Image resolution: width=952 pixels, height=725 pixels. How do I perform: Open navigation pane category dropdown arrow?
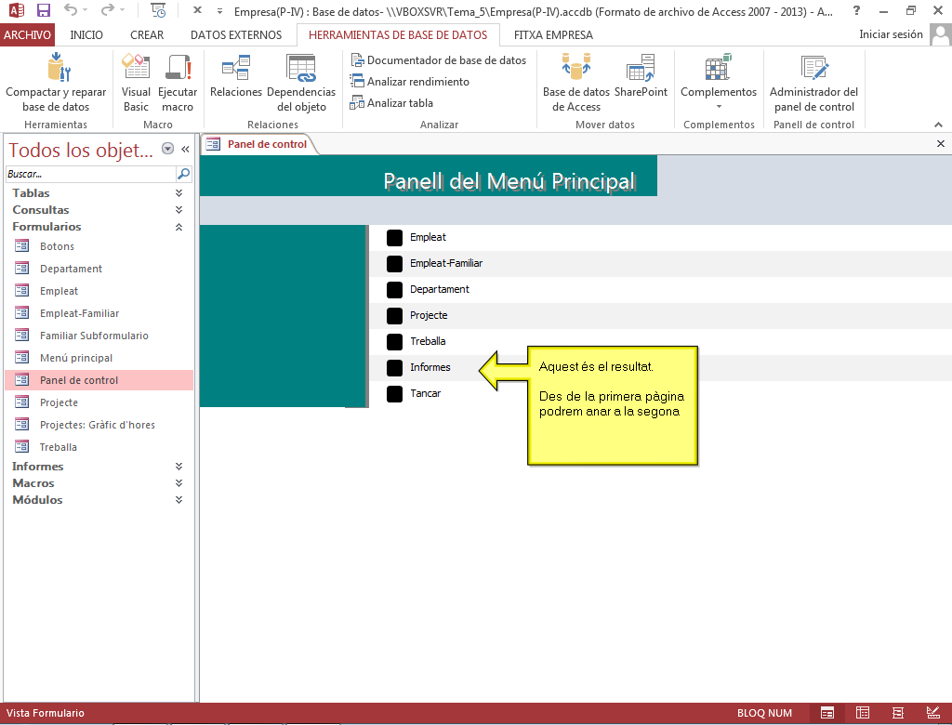[167, 149]
